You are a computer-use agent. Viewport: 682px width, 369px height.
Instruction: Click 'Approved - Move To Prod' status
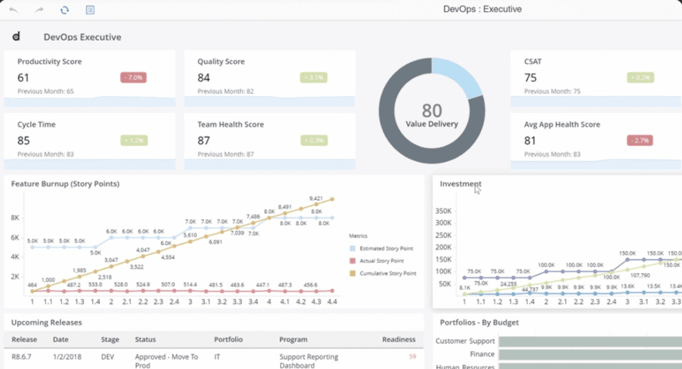166,361
